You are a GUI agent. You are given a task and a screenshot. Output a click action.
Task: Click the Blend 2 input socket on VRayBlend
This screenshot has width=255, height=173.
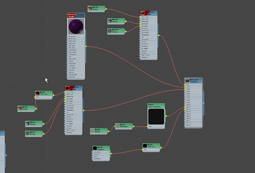(185, 109)
